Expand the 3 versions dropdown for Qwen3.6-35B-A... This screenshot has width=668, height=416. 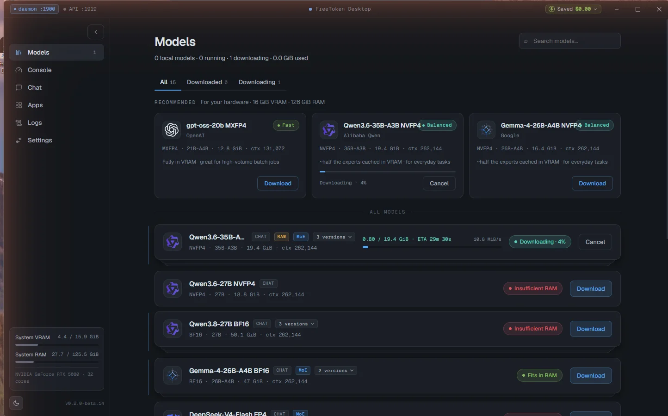click(x=334, y=237)
